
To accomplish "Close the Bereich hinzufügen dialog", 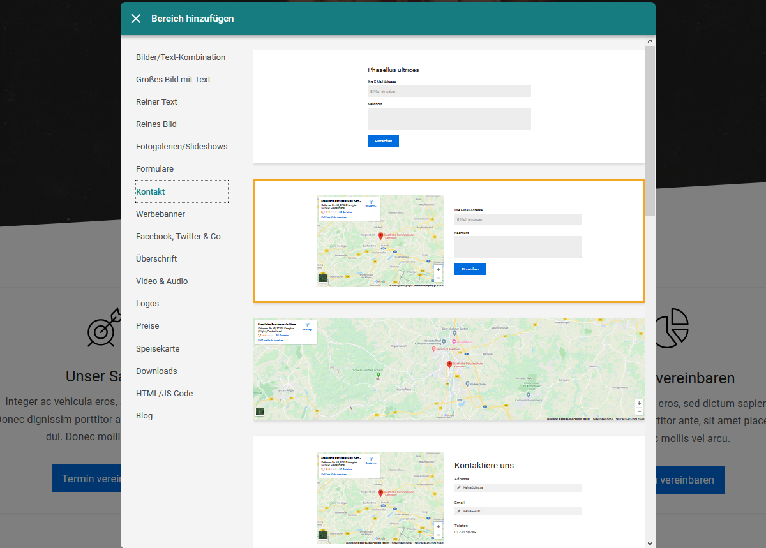I will 136,19.
